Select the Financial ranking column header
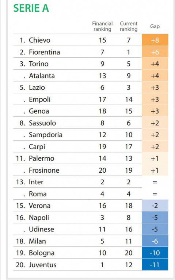This screenshot has height=280, width=175. [x=102, y=26]
